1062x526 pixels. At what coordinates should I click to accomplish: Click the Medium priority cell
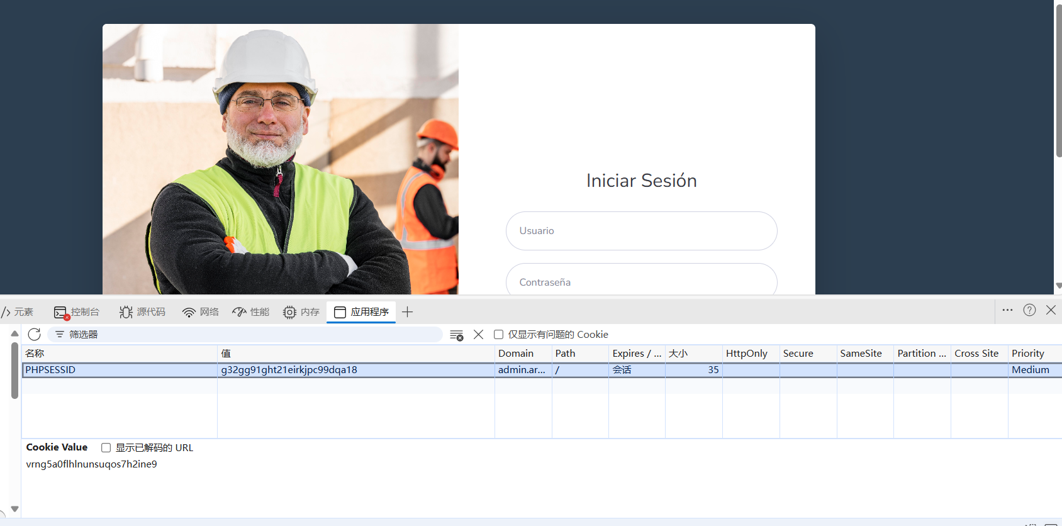1035,370
